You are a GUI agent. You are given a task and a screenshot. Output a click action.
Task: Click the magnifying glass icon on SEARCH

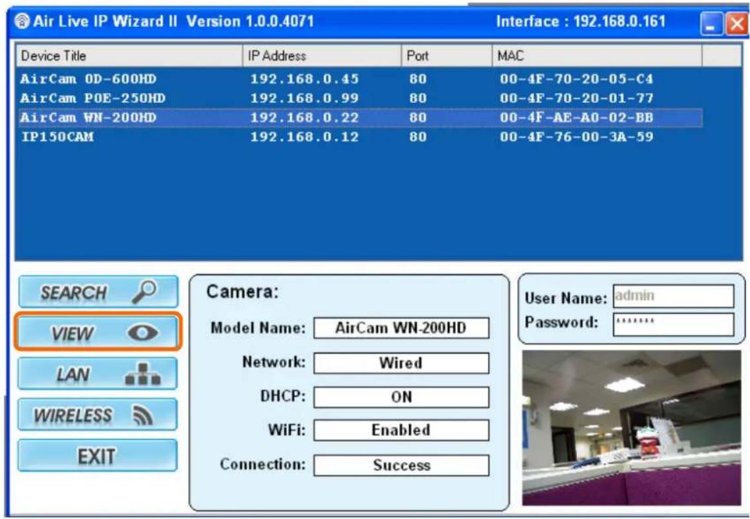click(144, 291)
